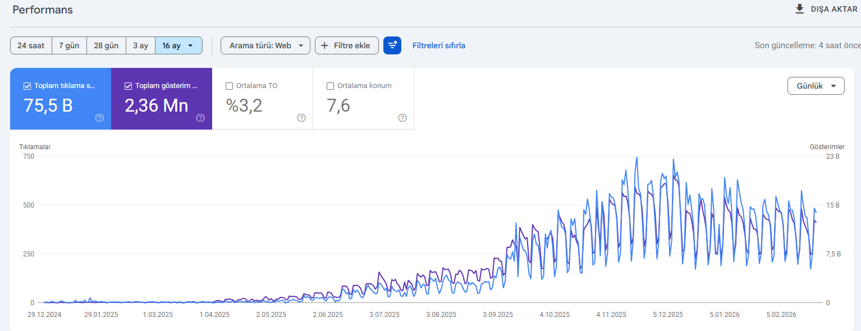
Task: Click the DIŞA AKTAR export button
Action: [834, 9]
